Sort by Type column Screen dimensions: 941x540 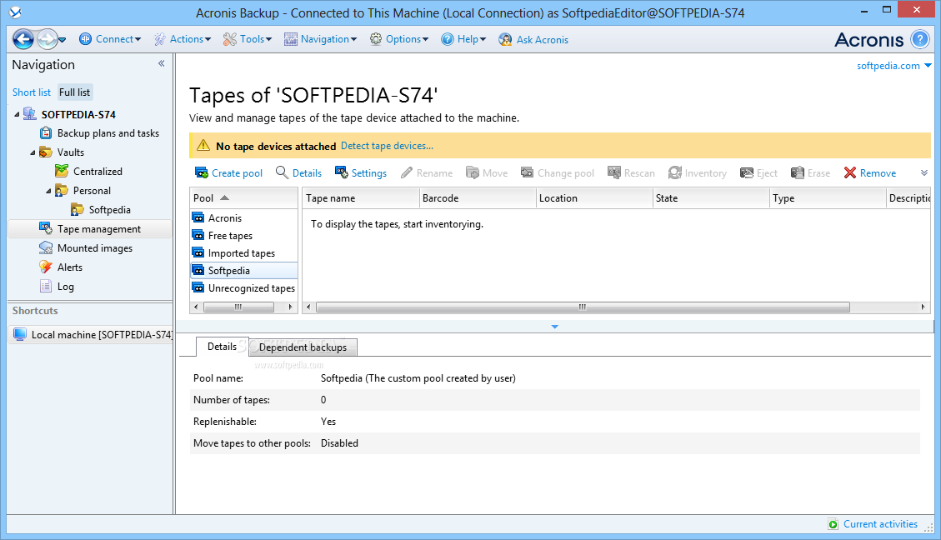pos(828,198)
